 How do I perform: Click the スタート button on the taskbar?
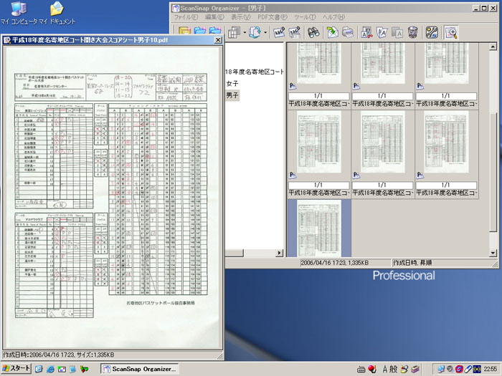point(16,368)
